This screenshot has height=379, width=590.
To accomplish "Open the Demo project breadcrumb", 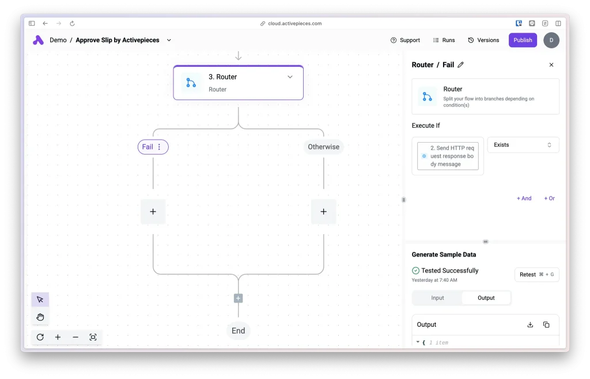I will tap(58, 40).
